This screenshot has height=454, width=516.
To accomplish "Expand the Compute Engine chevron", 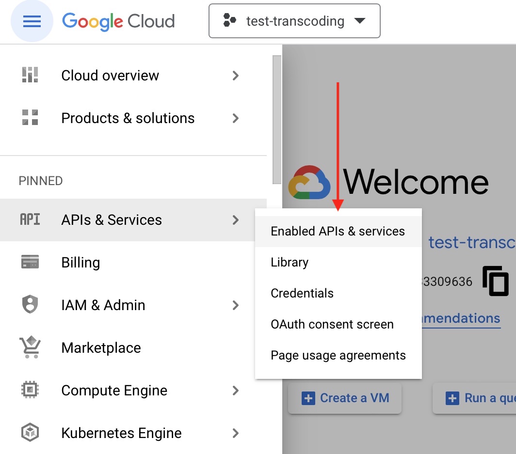I will (x=235, y=391).
